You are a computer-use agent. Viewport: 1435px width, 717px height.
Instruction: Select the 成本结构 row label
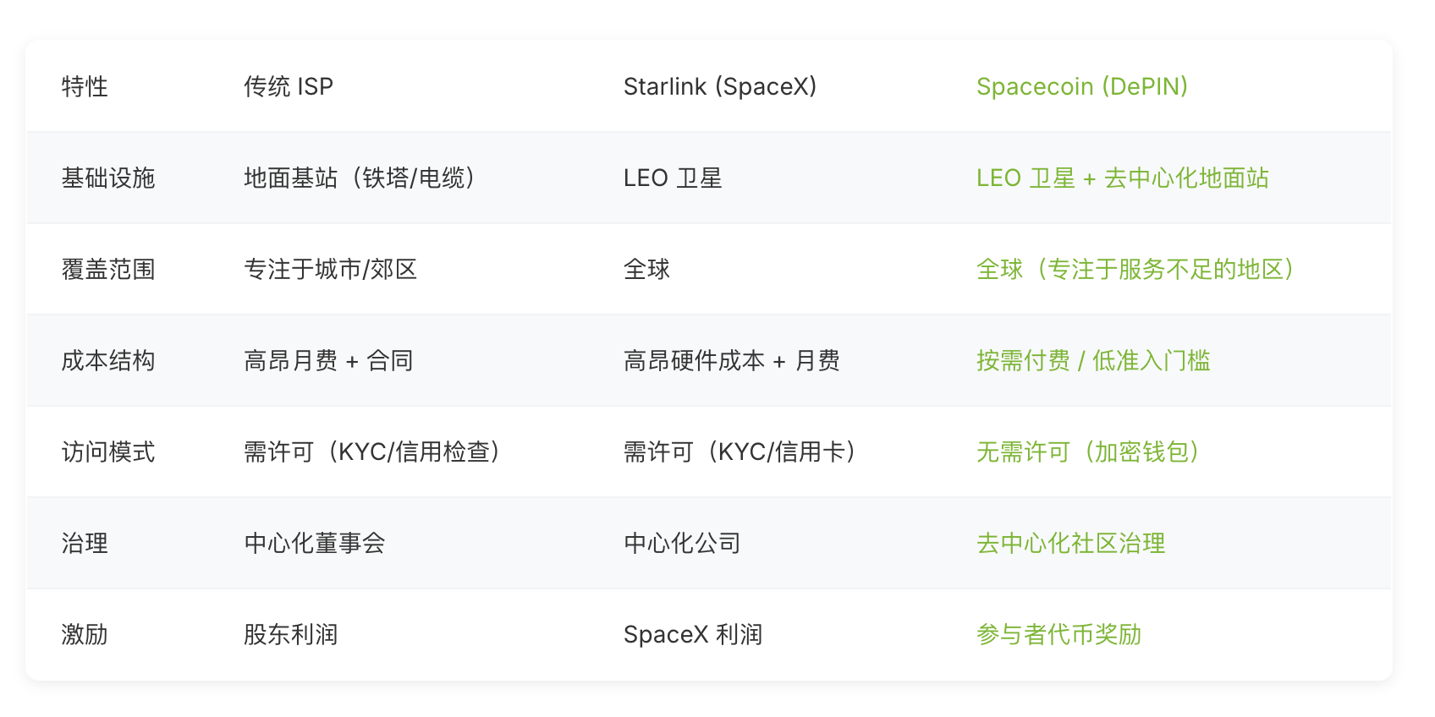[108, 360]
